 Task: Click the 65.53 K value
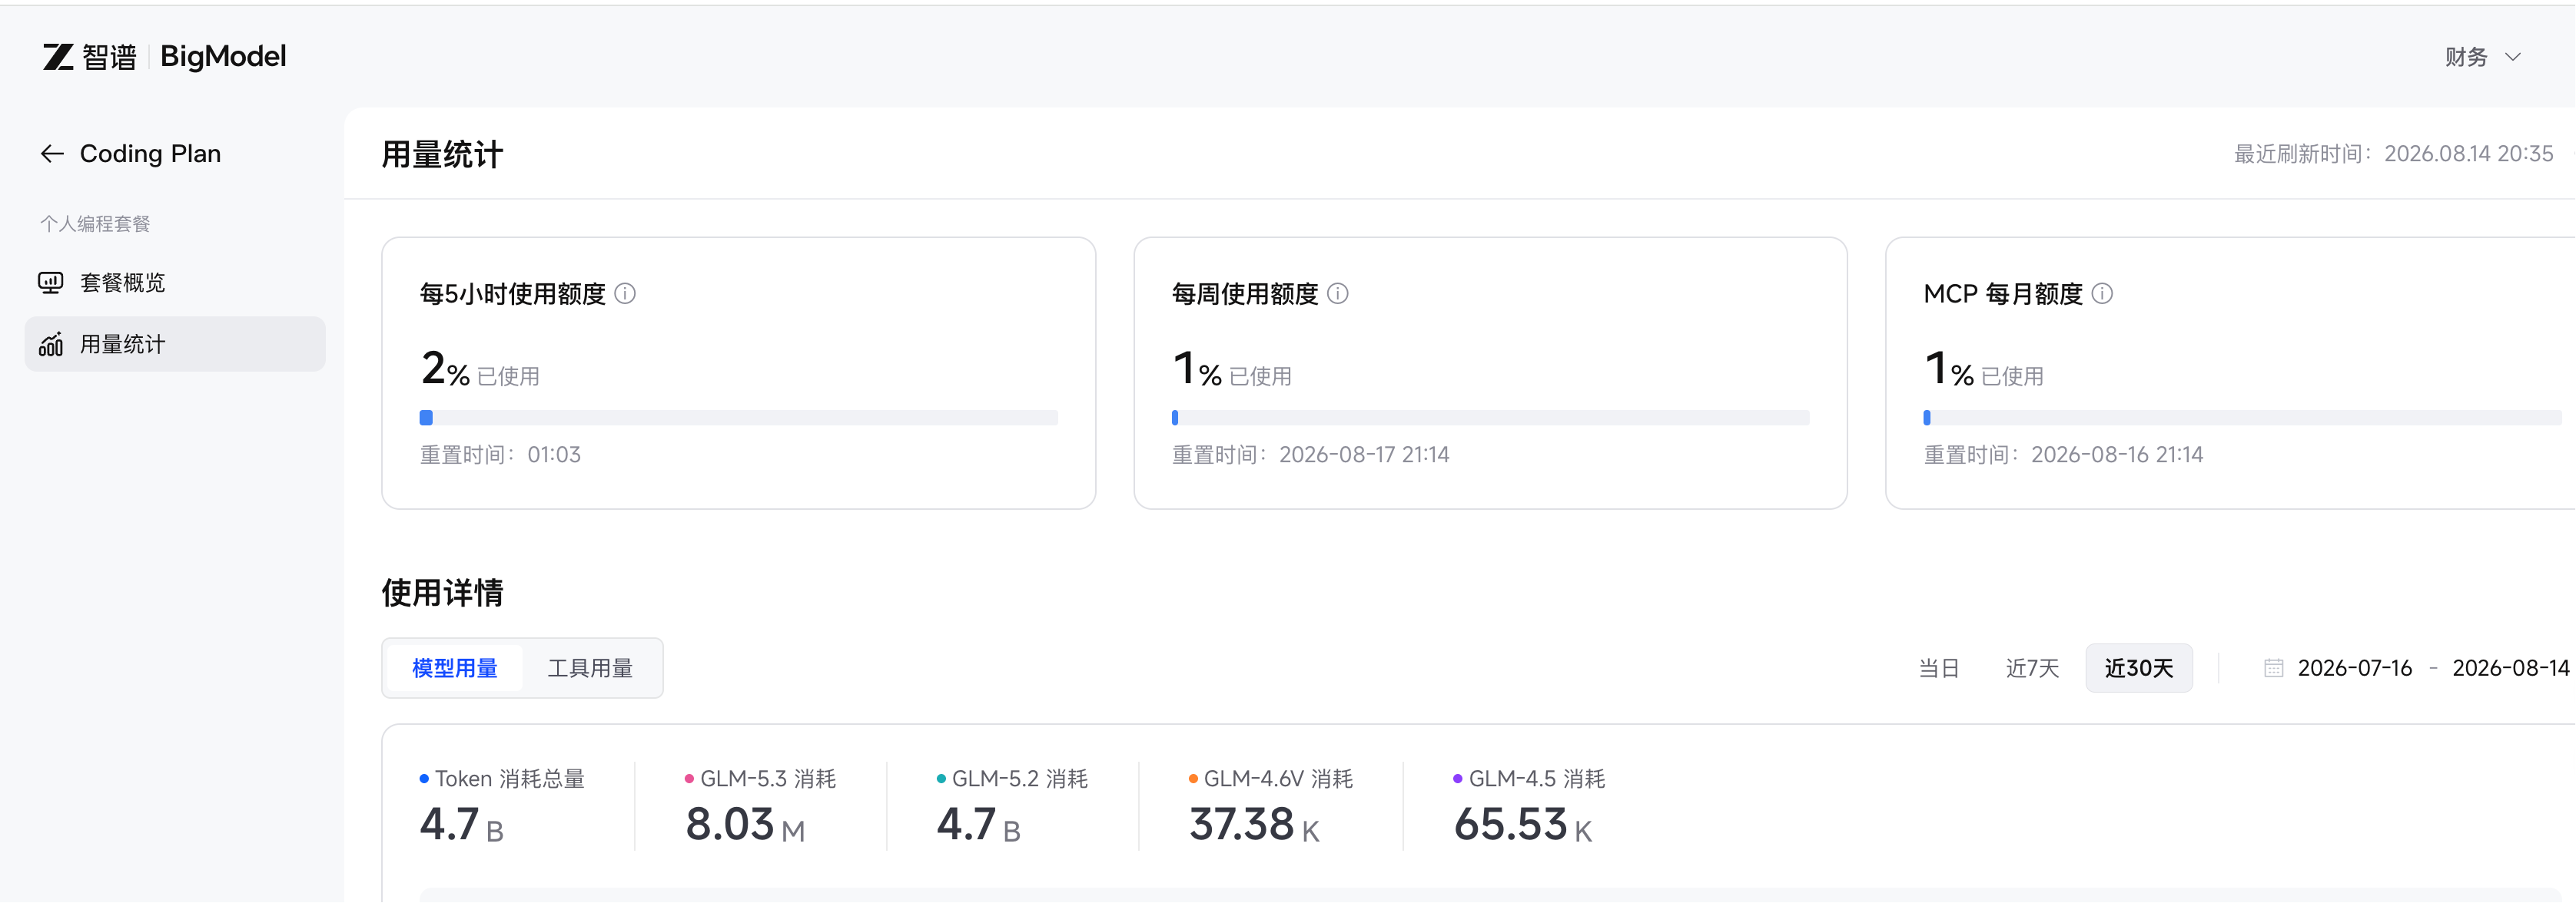(1523, 825)
